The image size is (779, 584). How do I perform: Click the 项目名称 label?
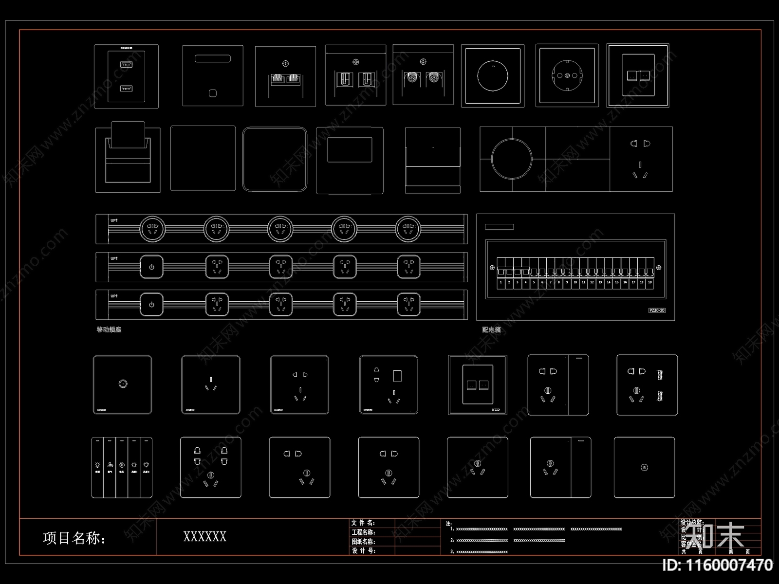(x=74, y=538)
